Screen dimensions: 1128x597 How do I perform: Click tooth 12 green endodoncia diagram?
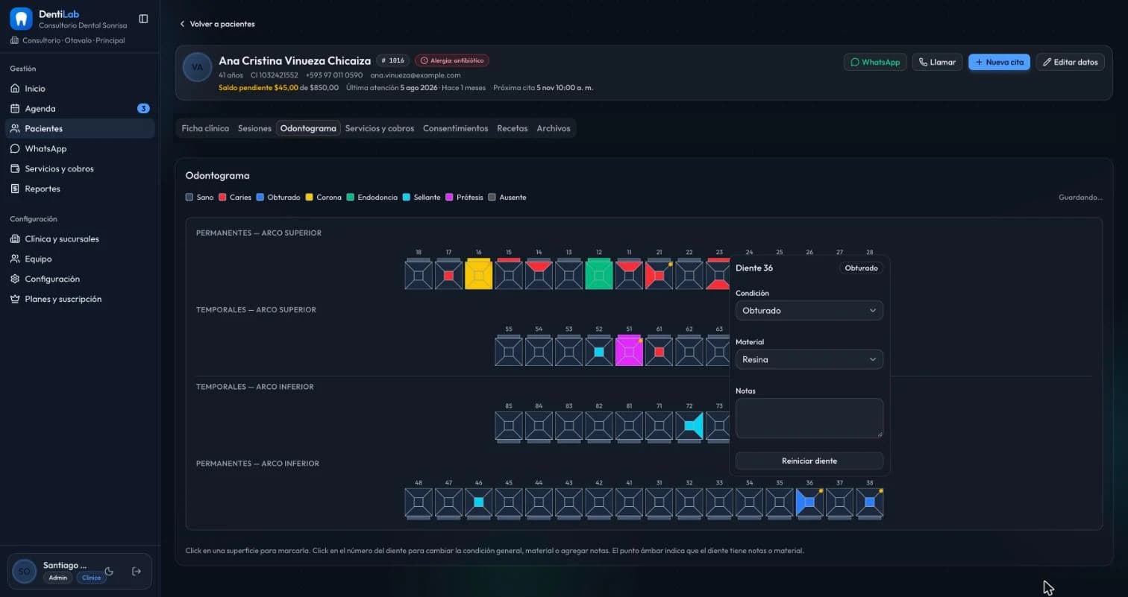pyautogui.click(x=598, y=275)
